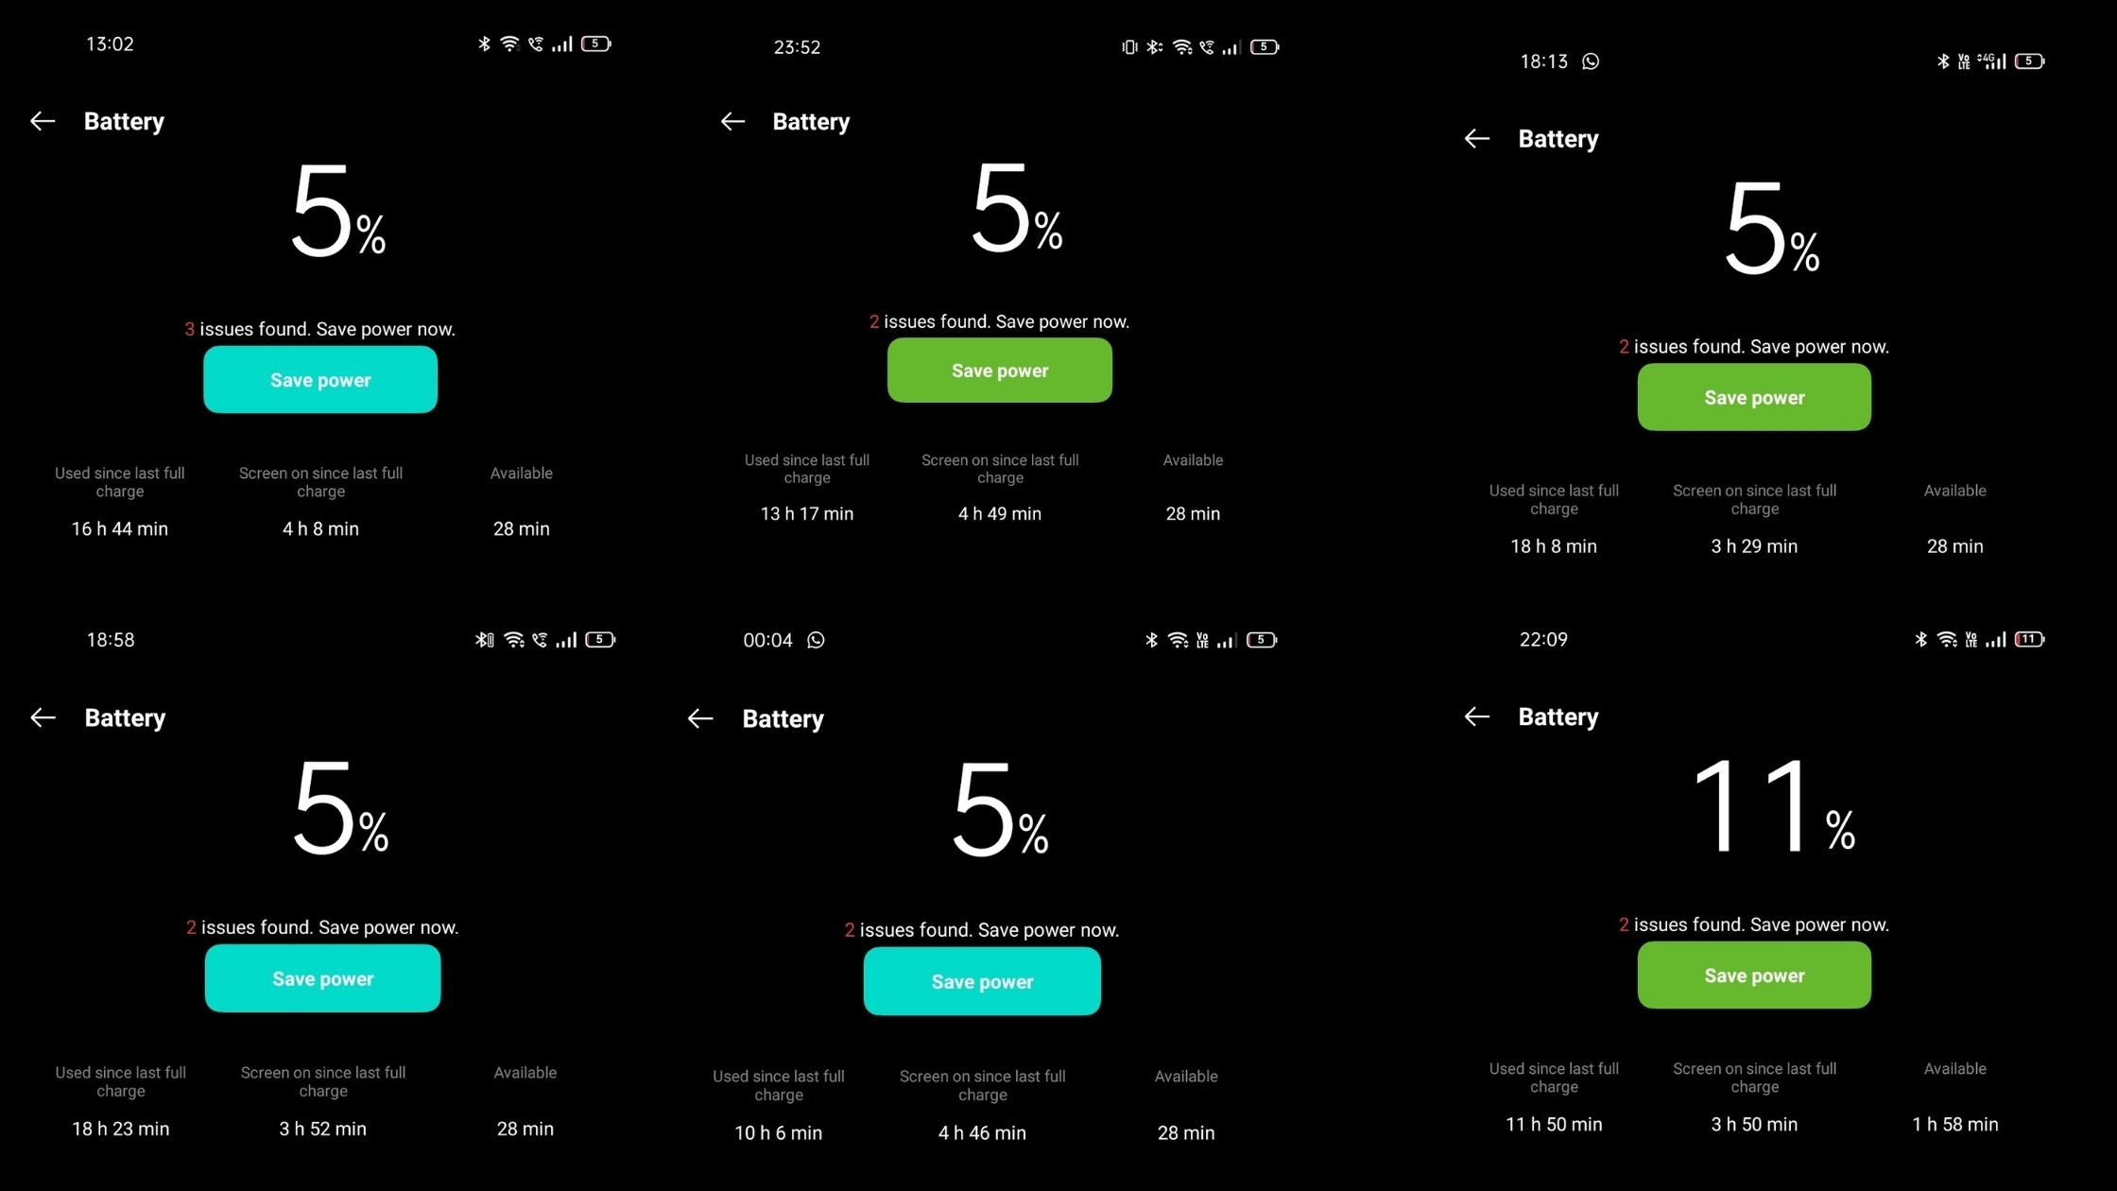Screen dimensions: 2117x1191
Task: Click back arrow on Battery screen top-left
Action: (x=43, y=121)
